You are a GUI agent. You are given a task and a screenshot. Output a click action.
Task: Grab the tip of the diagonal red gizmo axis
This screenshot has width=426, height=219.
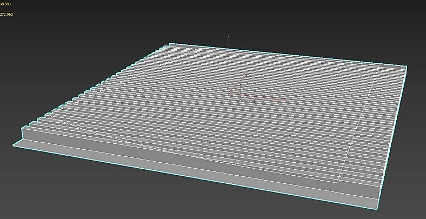tap(247, 75)
